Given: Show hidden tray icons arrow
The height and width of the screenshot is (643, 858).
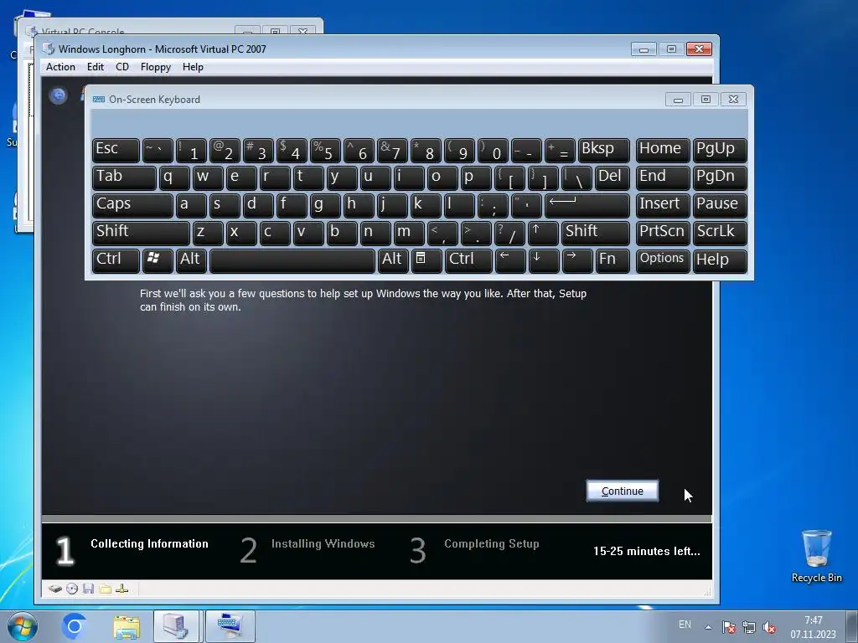Looking at the screenshot, I should [x=708, y=627].
